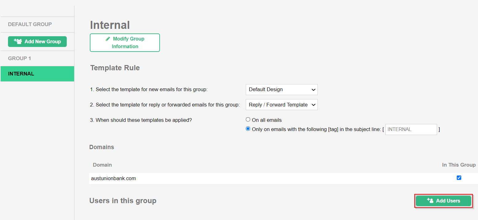Image resolution: width=478 pixels, height=220 pixels.
Task: Switch to GROUP 1 in the sidebar
Action: pyautogui.click(x=19, y=58)
